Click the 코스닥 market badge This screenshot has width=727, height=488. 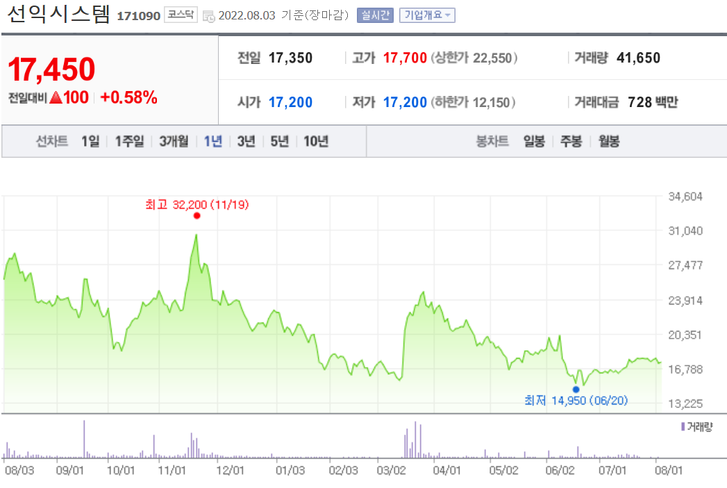[x=181, y=15]
